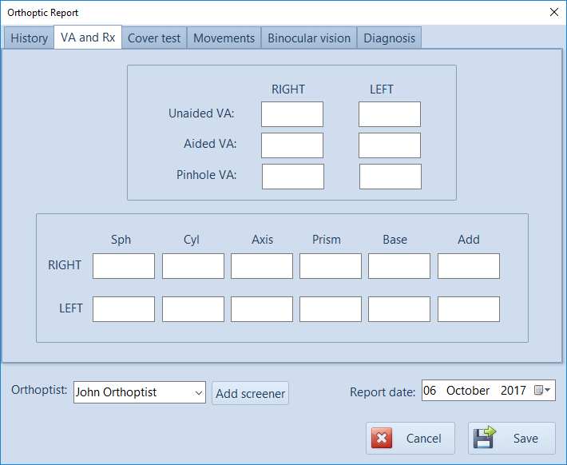Image resolution: width=567 pixels, height=465 pixels.
Task: Select the month in Report date field
Action: [x=468, y=391]
